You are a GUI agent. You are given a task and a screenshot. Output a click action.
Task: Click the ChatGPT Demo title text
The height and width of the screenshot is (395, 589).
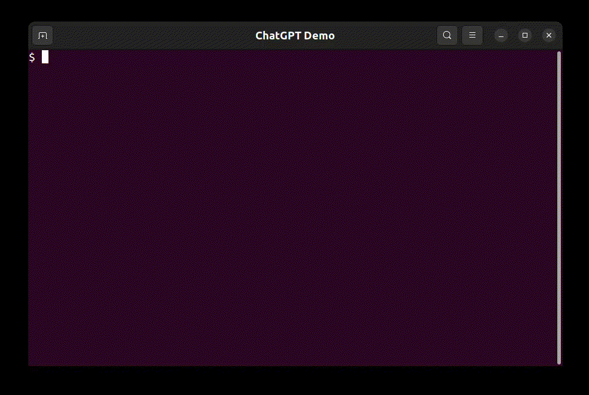click(295, 36)
